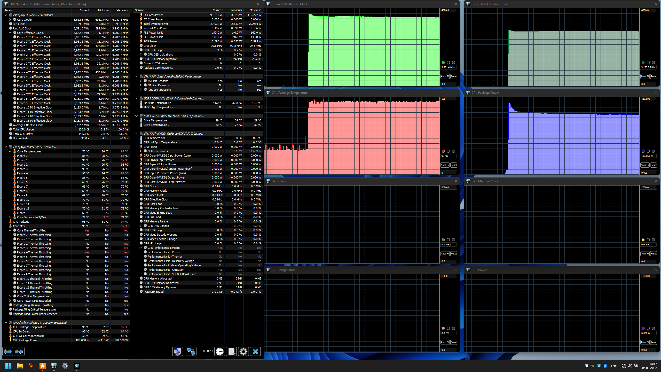Click the 100 max value field in temperature graph
Image resolution: width=661 pixels, height=372 pixels.
[448, 99]
